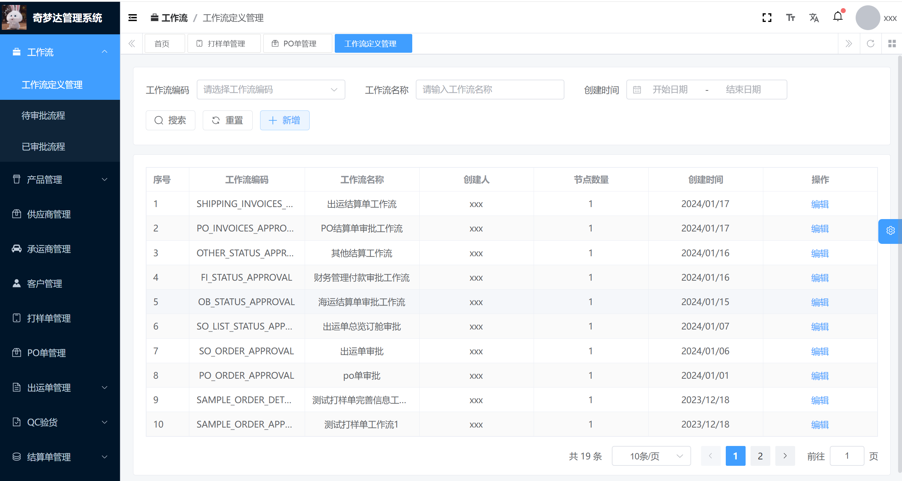Edit the FI_STATUS_APPROVAL row
The height and width of the screenshot is (481, 902).
[820, 277]
